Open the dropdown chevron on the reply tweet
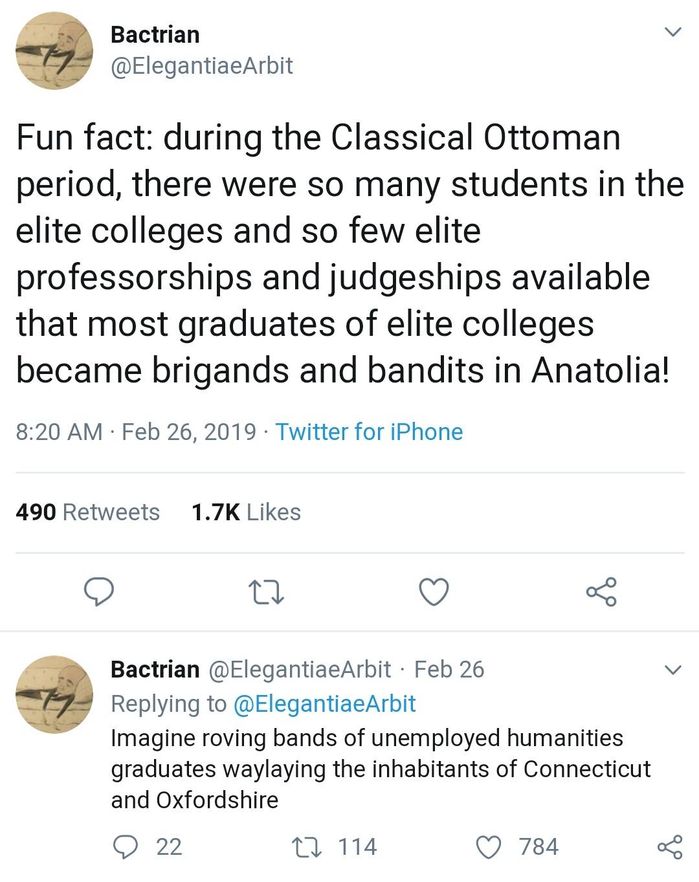The width and height of the screenshot is (699, 882). point(674,670)
